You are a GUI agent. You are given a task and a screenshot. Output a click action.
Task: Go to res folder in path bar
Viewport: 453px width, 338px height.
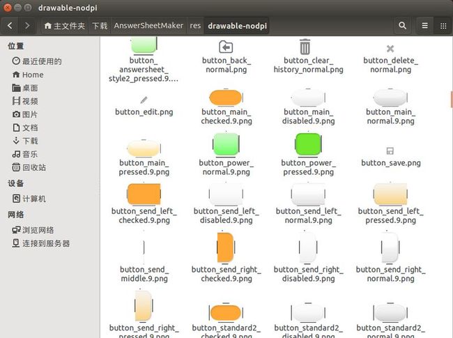click(x=195, y=26)
